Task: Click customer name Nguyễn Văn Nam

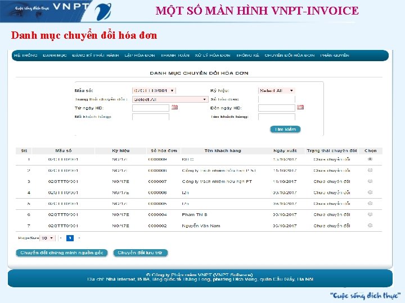Action: coord(201,226)
